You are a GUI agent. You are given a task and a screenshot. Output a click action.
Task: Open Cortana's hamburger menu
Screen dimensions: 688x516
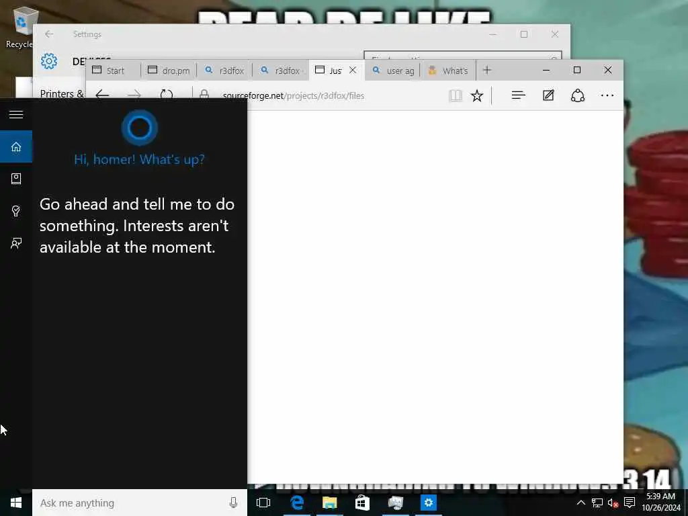point(16,114)
